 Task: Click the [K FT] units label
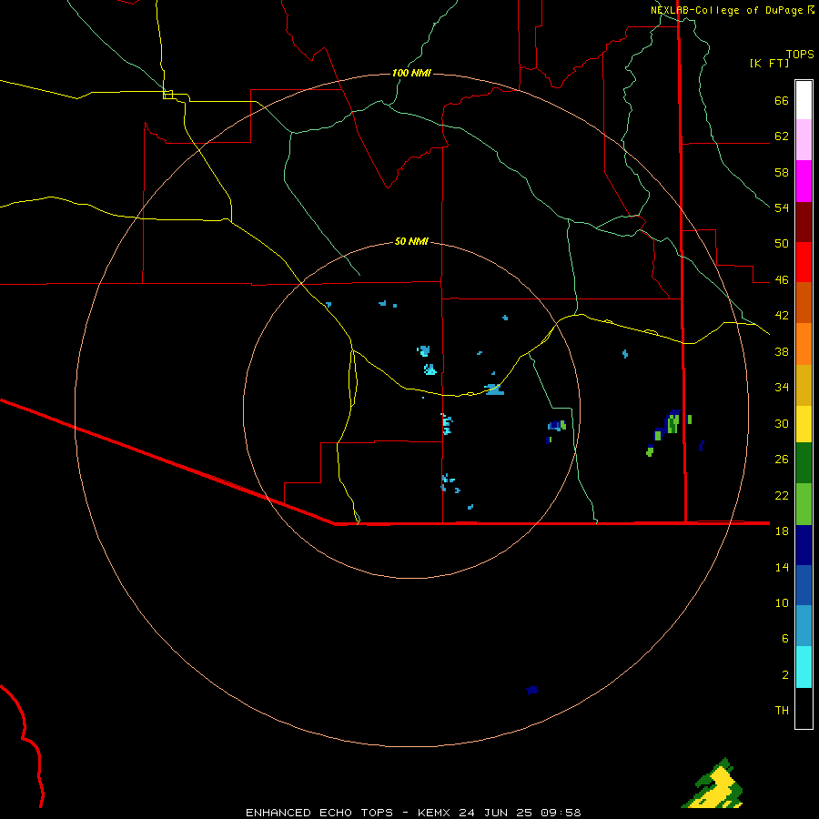pos(769,64)
